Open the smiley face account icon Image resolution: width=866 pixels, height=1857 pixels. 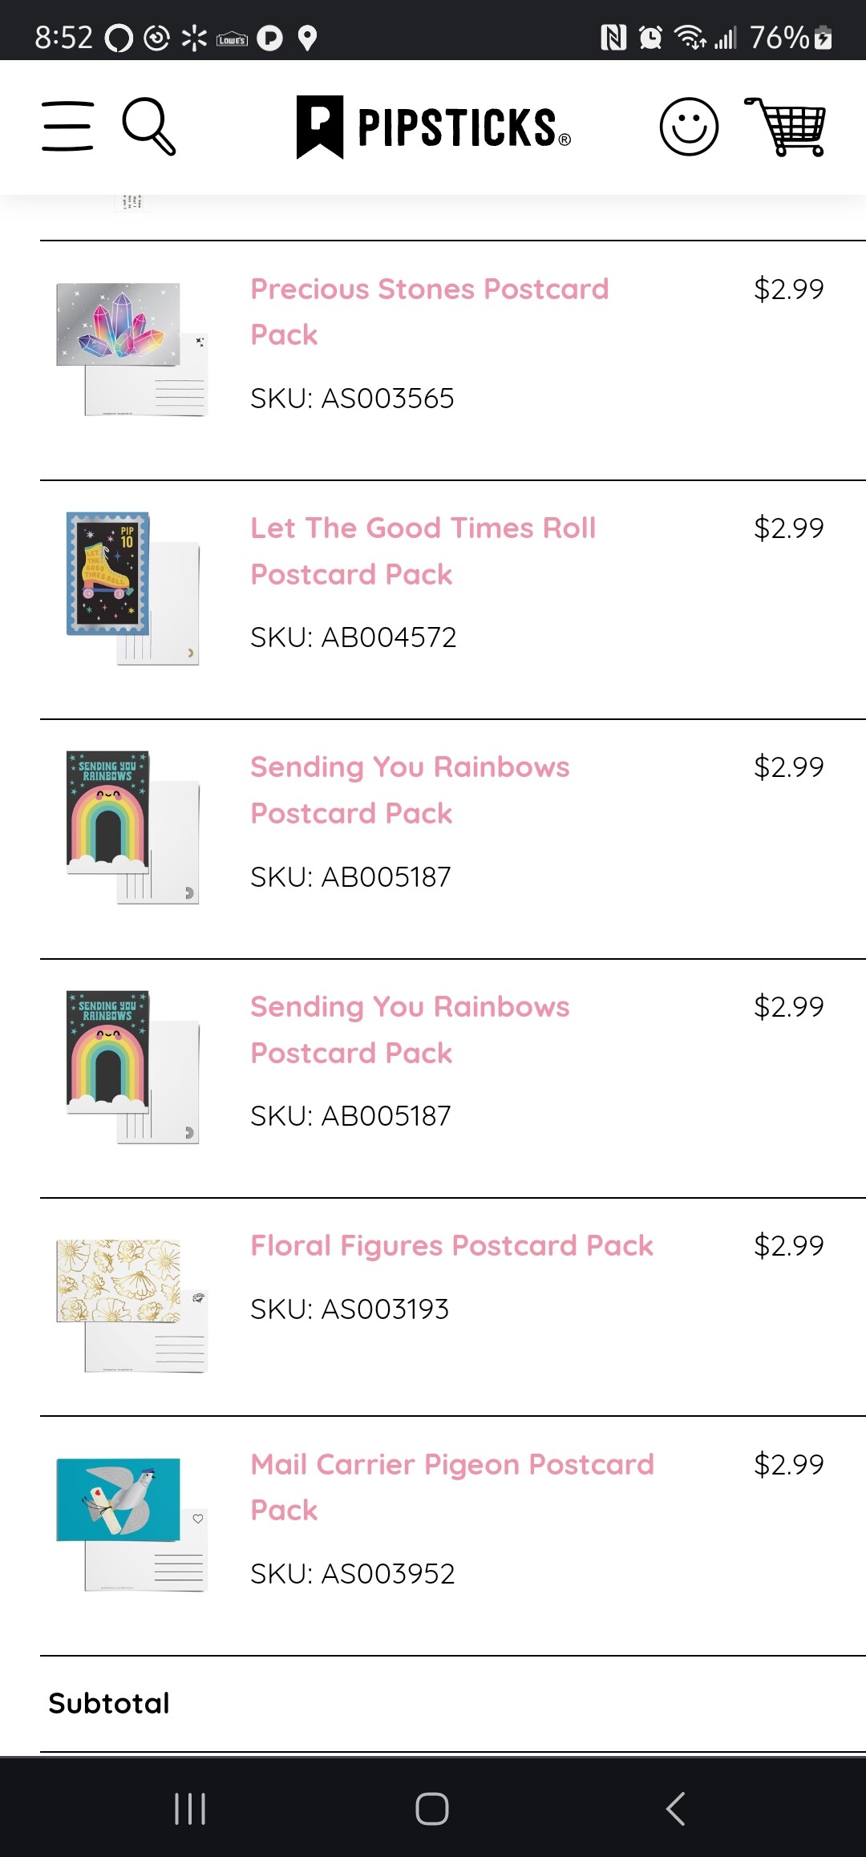coord(689,127)
